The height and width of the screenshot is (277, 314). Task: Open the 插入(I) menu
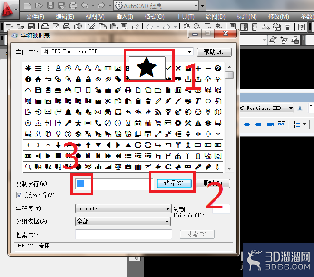[x=124, y=17]
